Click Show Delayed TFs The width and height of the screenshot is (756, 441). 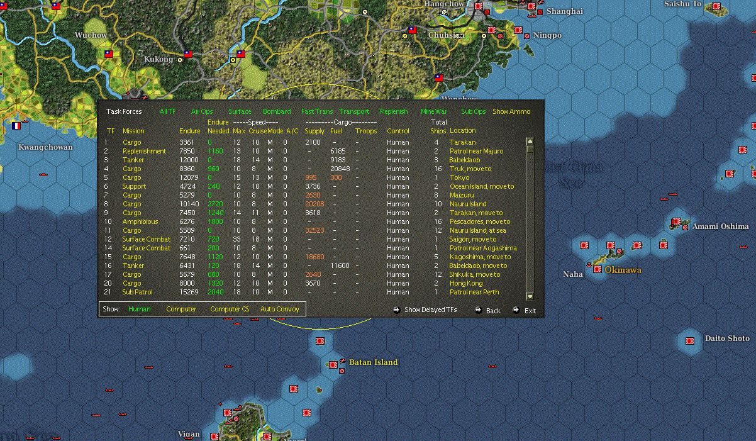coord(431,310)
